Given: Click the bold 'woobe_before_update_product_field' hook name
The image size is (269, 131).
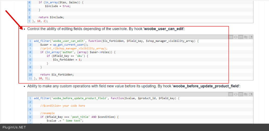Looking at the screenshot, I should pyautogui.click(x=206, y=86).
